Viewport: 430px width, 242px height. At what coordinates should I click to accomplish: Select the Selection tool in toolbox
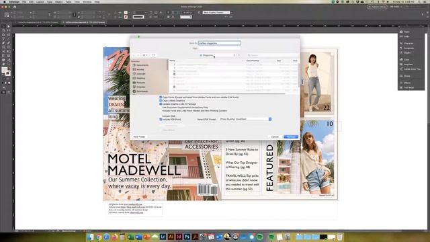(x=3, y=27)
